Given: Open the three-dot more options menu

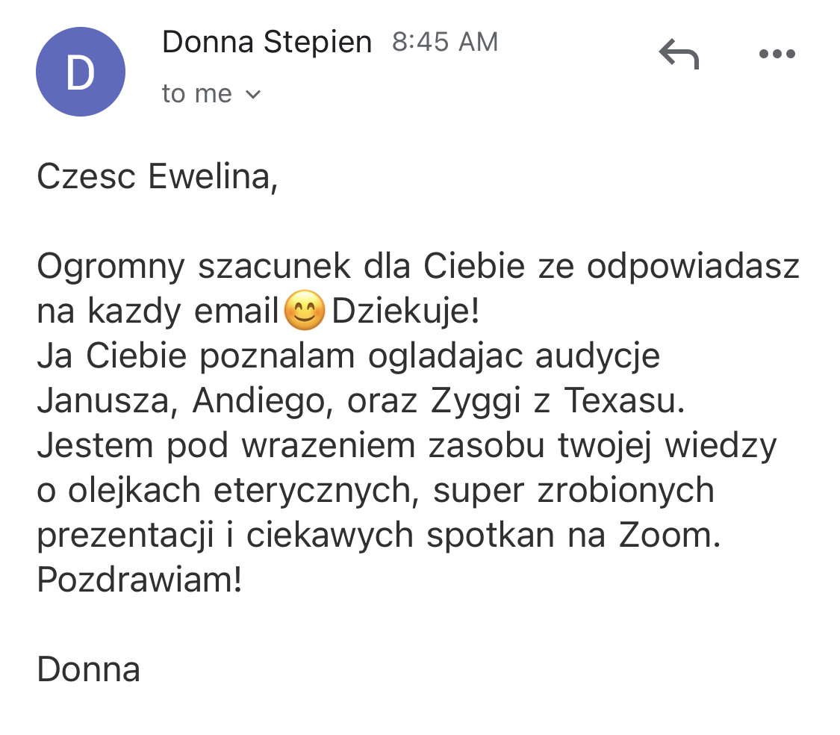Looking at the screenshot, I should [x=777, y=54].
